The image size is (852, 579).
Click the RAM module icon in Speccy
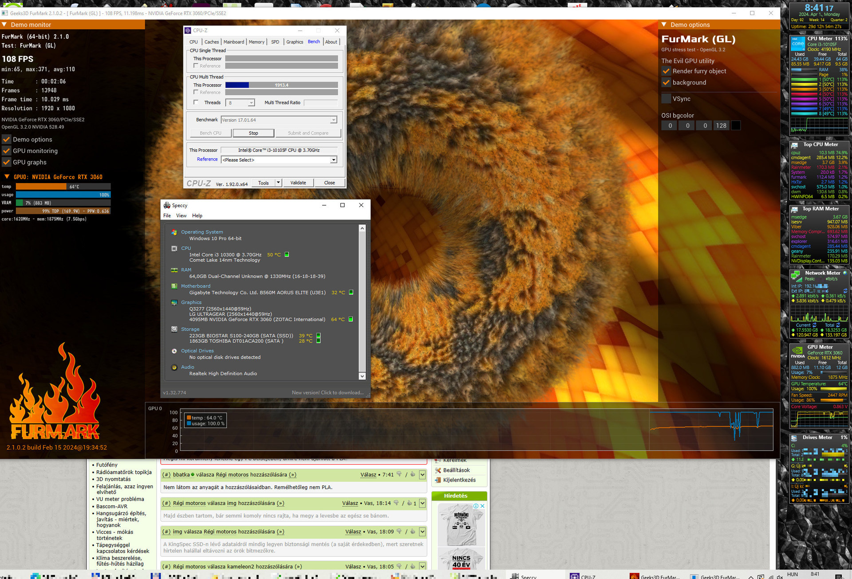174,270
